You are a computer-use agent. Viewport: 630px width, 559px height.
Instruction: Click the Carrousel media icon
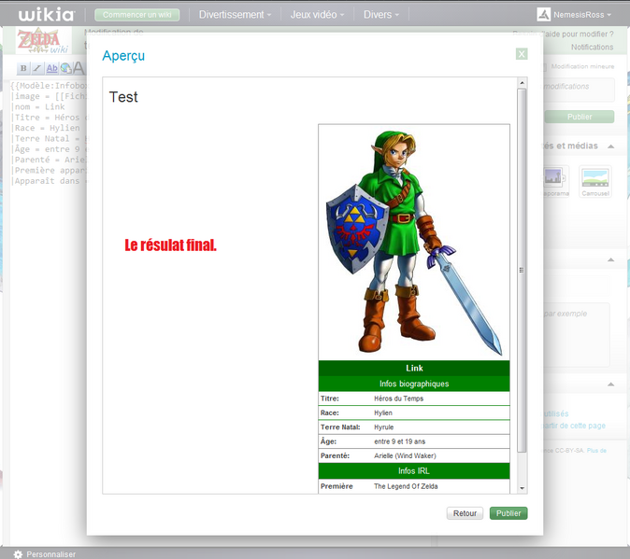[594, 181]
